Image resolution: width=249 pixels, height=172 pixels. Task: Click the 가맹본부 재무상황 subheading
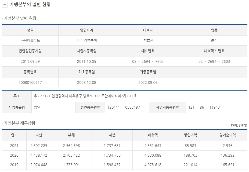pyautogui.click(x=20, y=123)
